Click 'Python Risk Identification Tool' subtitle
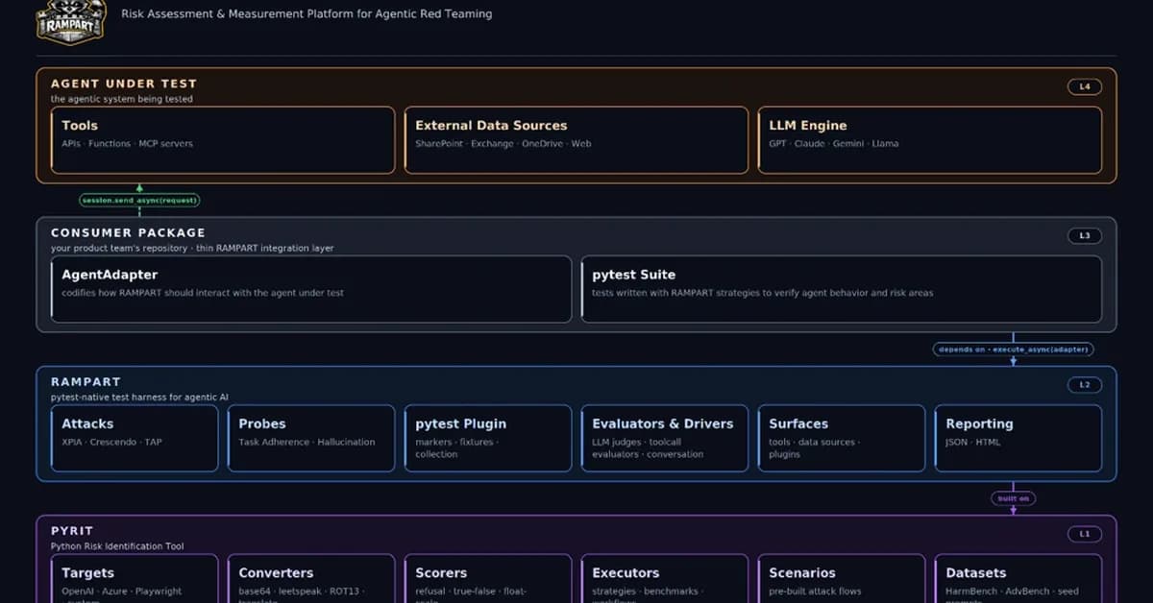The width and height of the screenshot is (1153, 603). point(117,546)
